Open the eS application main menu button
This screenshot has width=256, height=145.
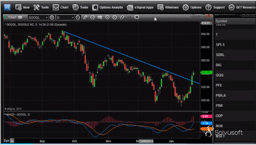click(x=7, y=7)
